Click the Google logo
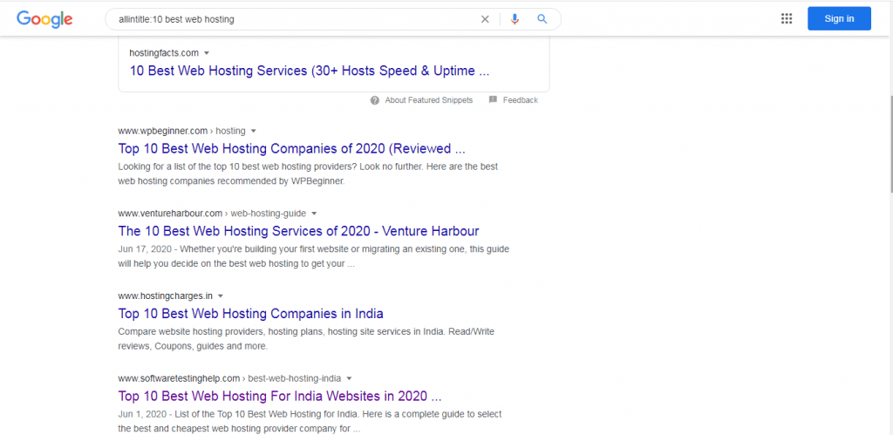 click(44, 19)
